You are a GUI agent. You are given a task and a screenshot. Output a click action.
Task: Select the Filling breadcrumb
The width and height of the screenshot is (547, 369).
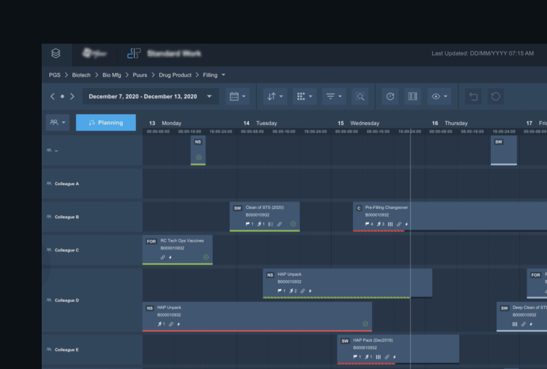tap(210, 75)
